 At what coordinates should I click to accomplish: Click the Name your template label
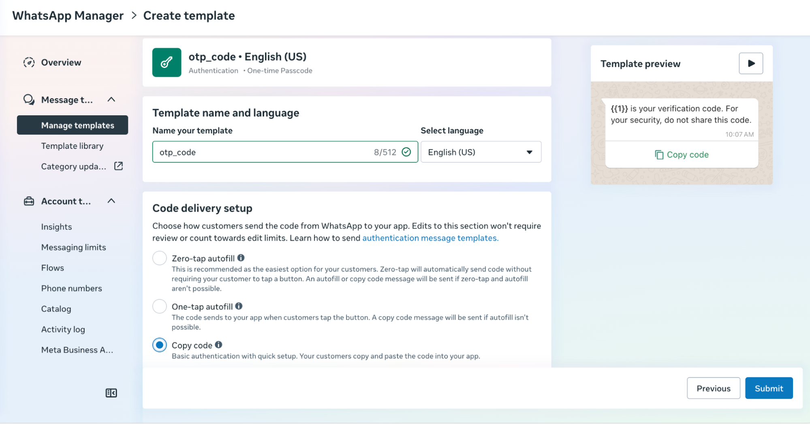click(x=192, y=130)
